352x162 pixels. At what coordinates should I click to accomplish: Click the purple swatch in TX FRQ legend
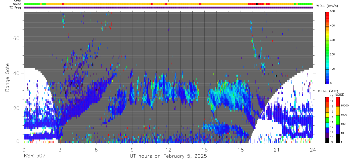pyautogui.click(x=327, y=135)
